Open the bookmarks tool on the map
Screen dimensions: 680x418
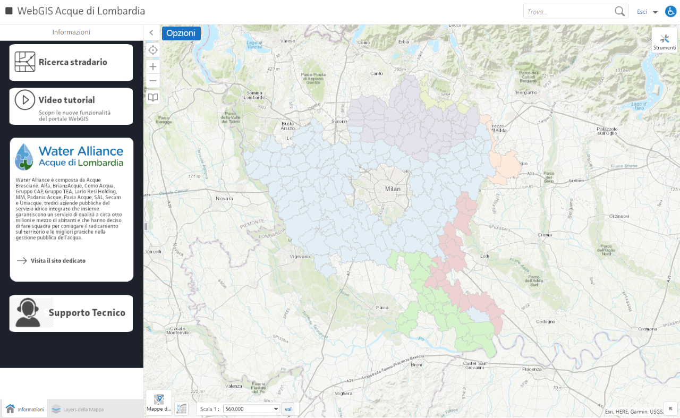click(x=153, y=97)
